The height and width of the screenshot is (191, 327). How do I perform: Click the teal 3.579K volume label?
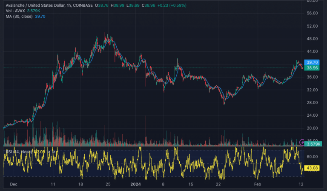pos(313,144)
